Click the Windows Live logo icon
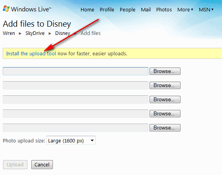This screenshot has width=222, height=175. pos(6,9)
